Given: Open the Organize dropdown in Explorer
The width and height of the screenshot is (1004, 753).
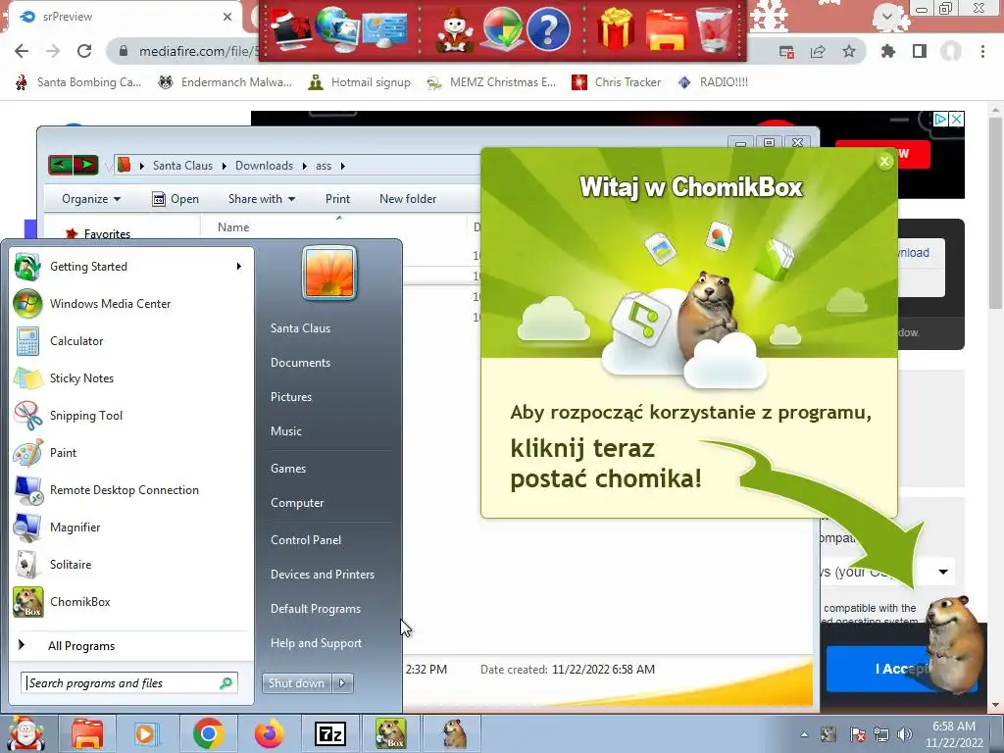Looking at the screenshot, I should [91, 199].
